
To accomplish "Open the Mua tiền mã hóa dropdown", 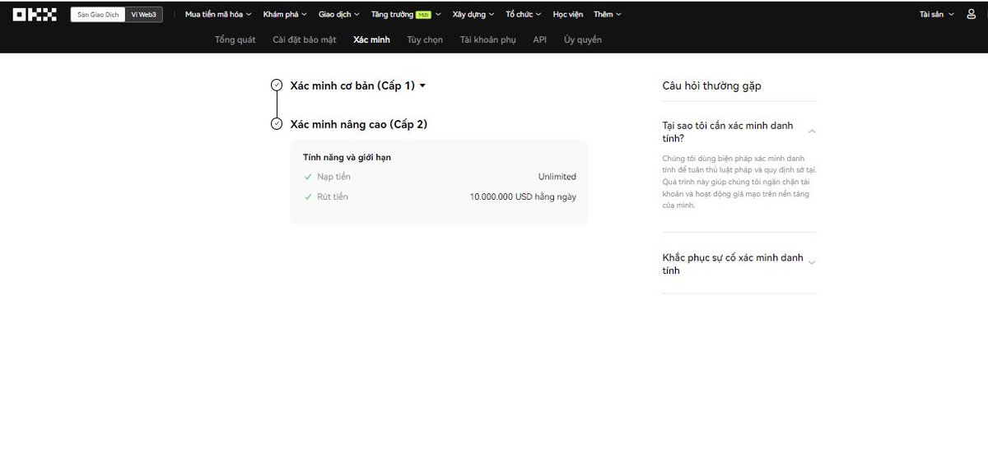I will click(218, 15).
